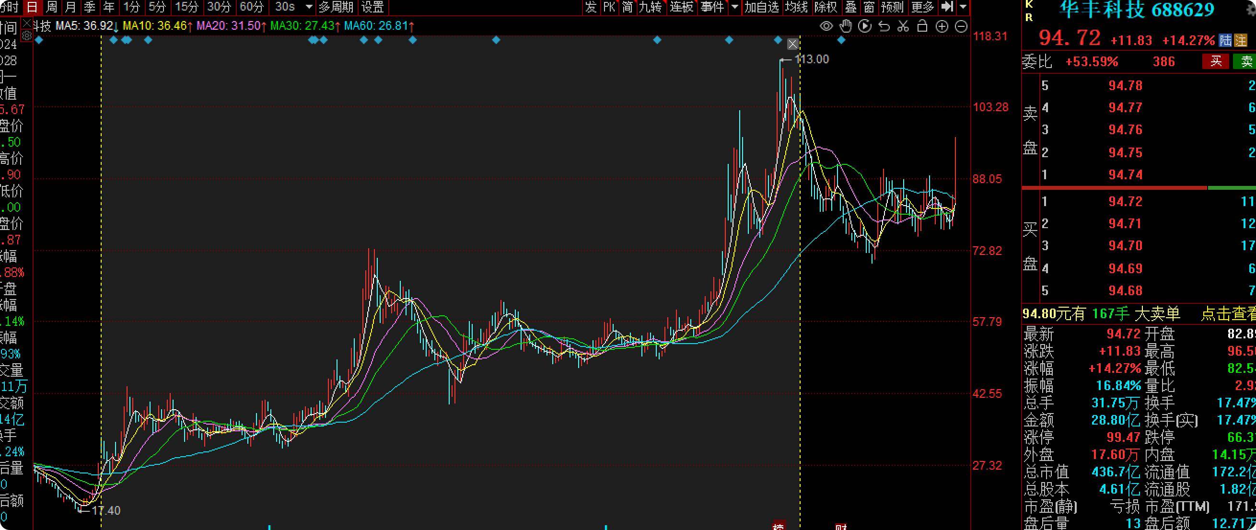
Task: Open dropdown arrow next to 事件
Action: coord(735,7)
